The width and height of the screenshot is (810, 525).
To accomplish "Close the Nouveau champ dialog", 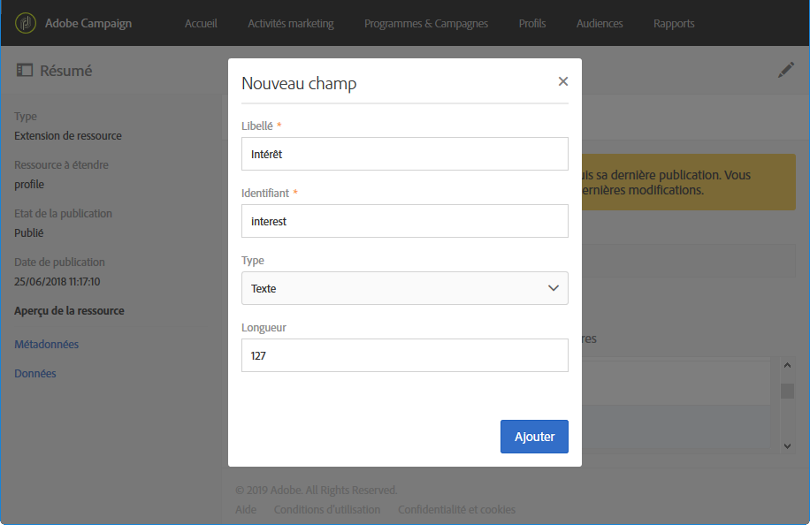I will pos(563,81).
